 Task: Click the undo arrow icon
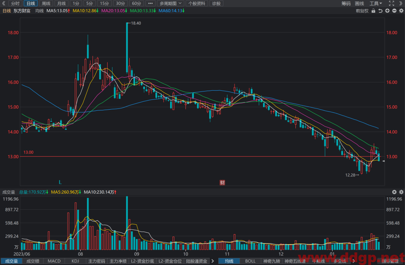tap(380, 11)
